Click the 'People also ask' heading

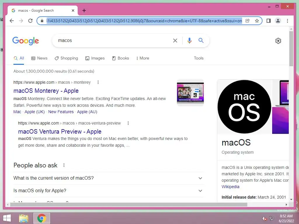click(x=35, y=165)
